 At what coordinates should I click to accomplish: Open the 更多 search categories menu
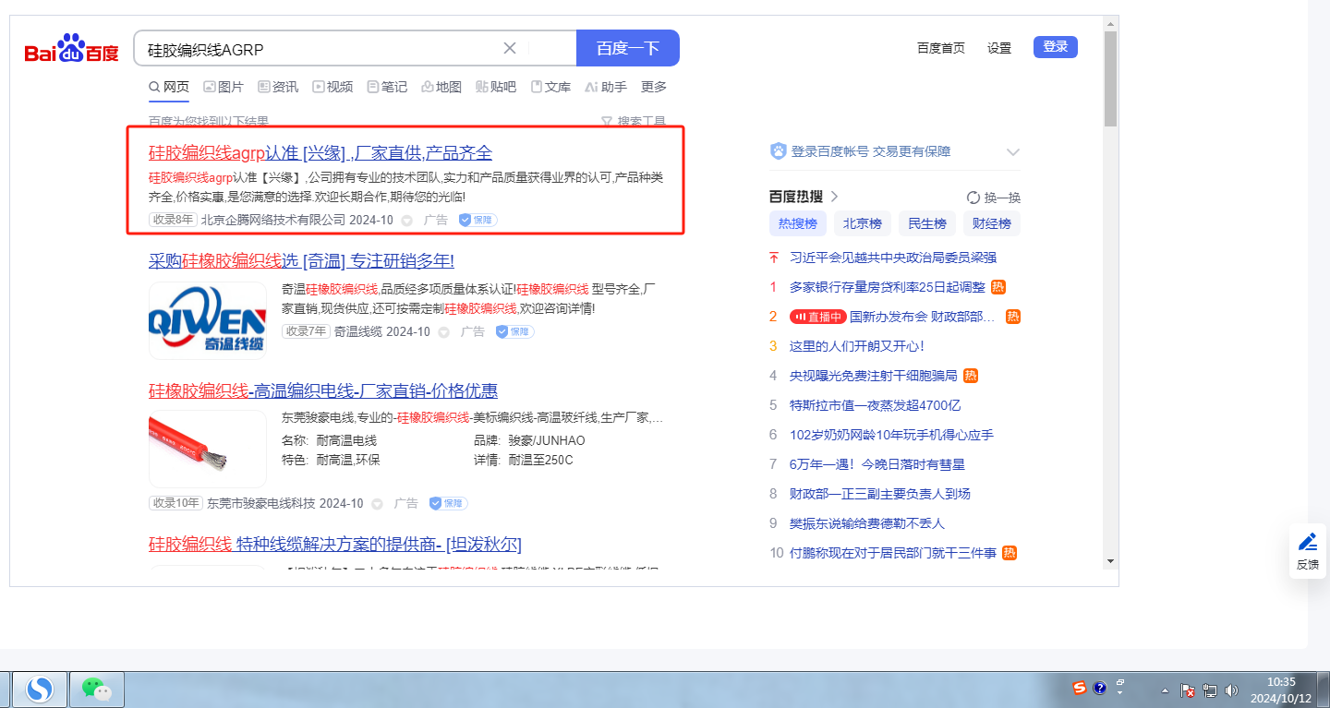click(x=654, y=87)
